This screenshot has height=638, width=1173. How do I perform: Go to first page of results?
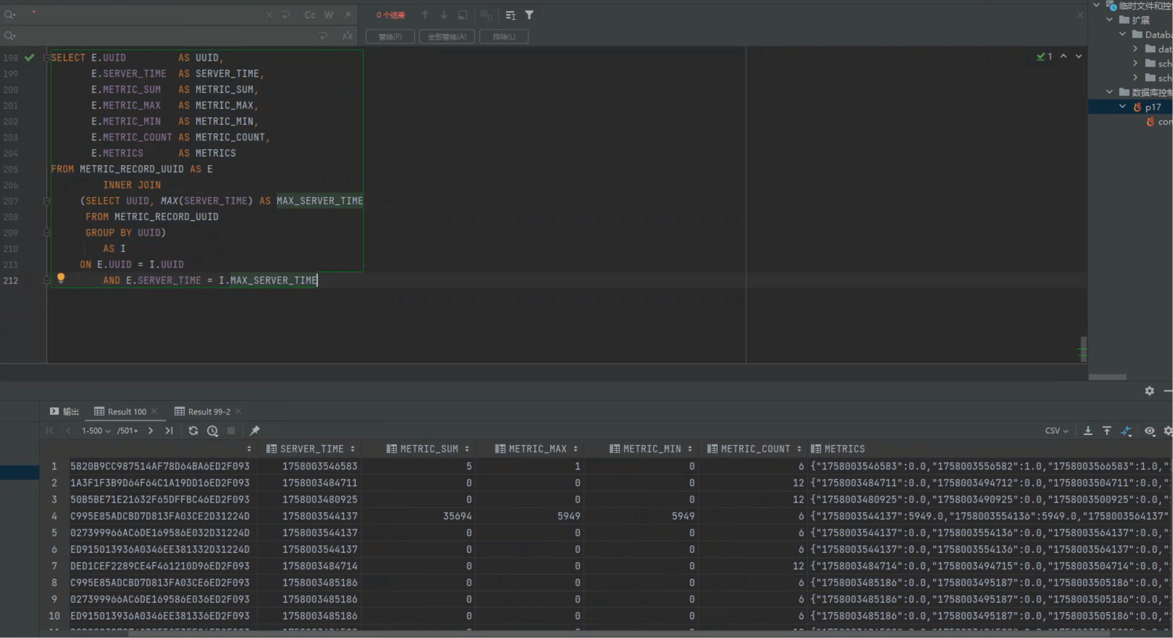(x=50, y=431)
